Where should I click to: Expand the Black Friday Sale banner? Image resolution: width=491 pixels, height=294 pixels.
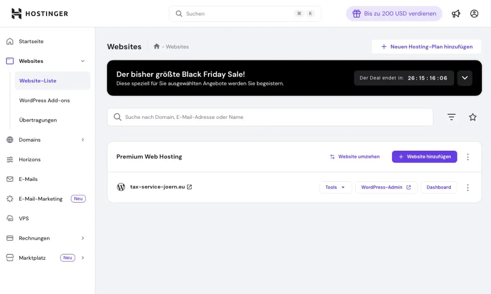click(x=465, y=78)
